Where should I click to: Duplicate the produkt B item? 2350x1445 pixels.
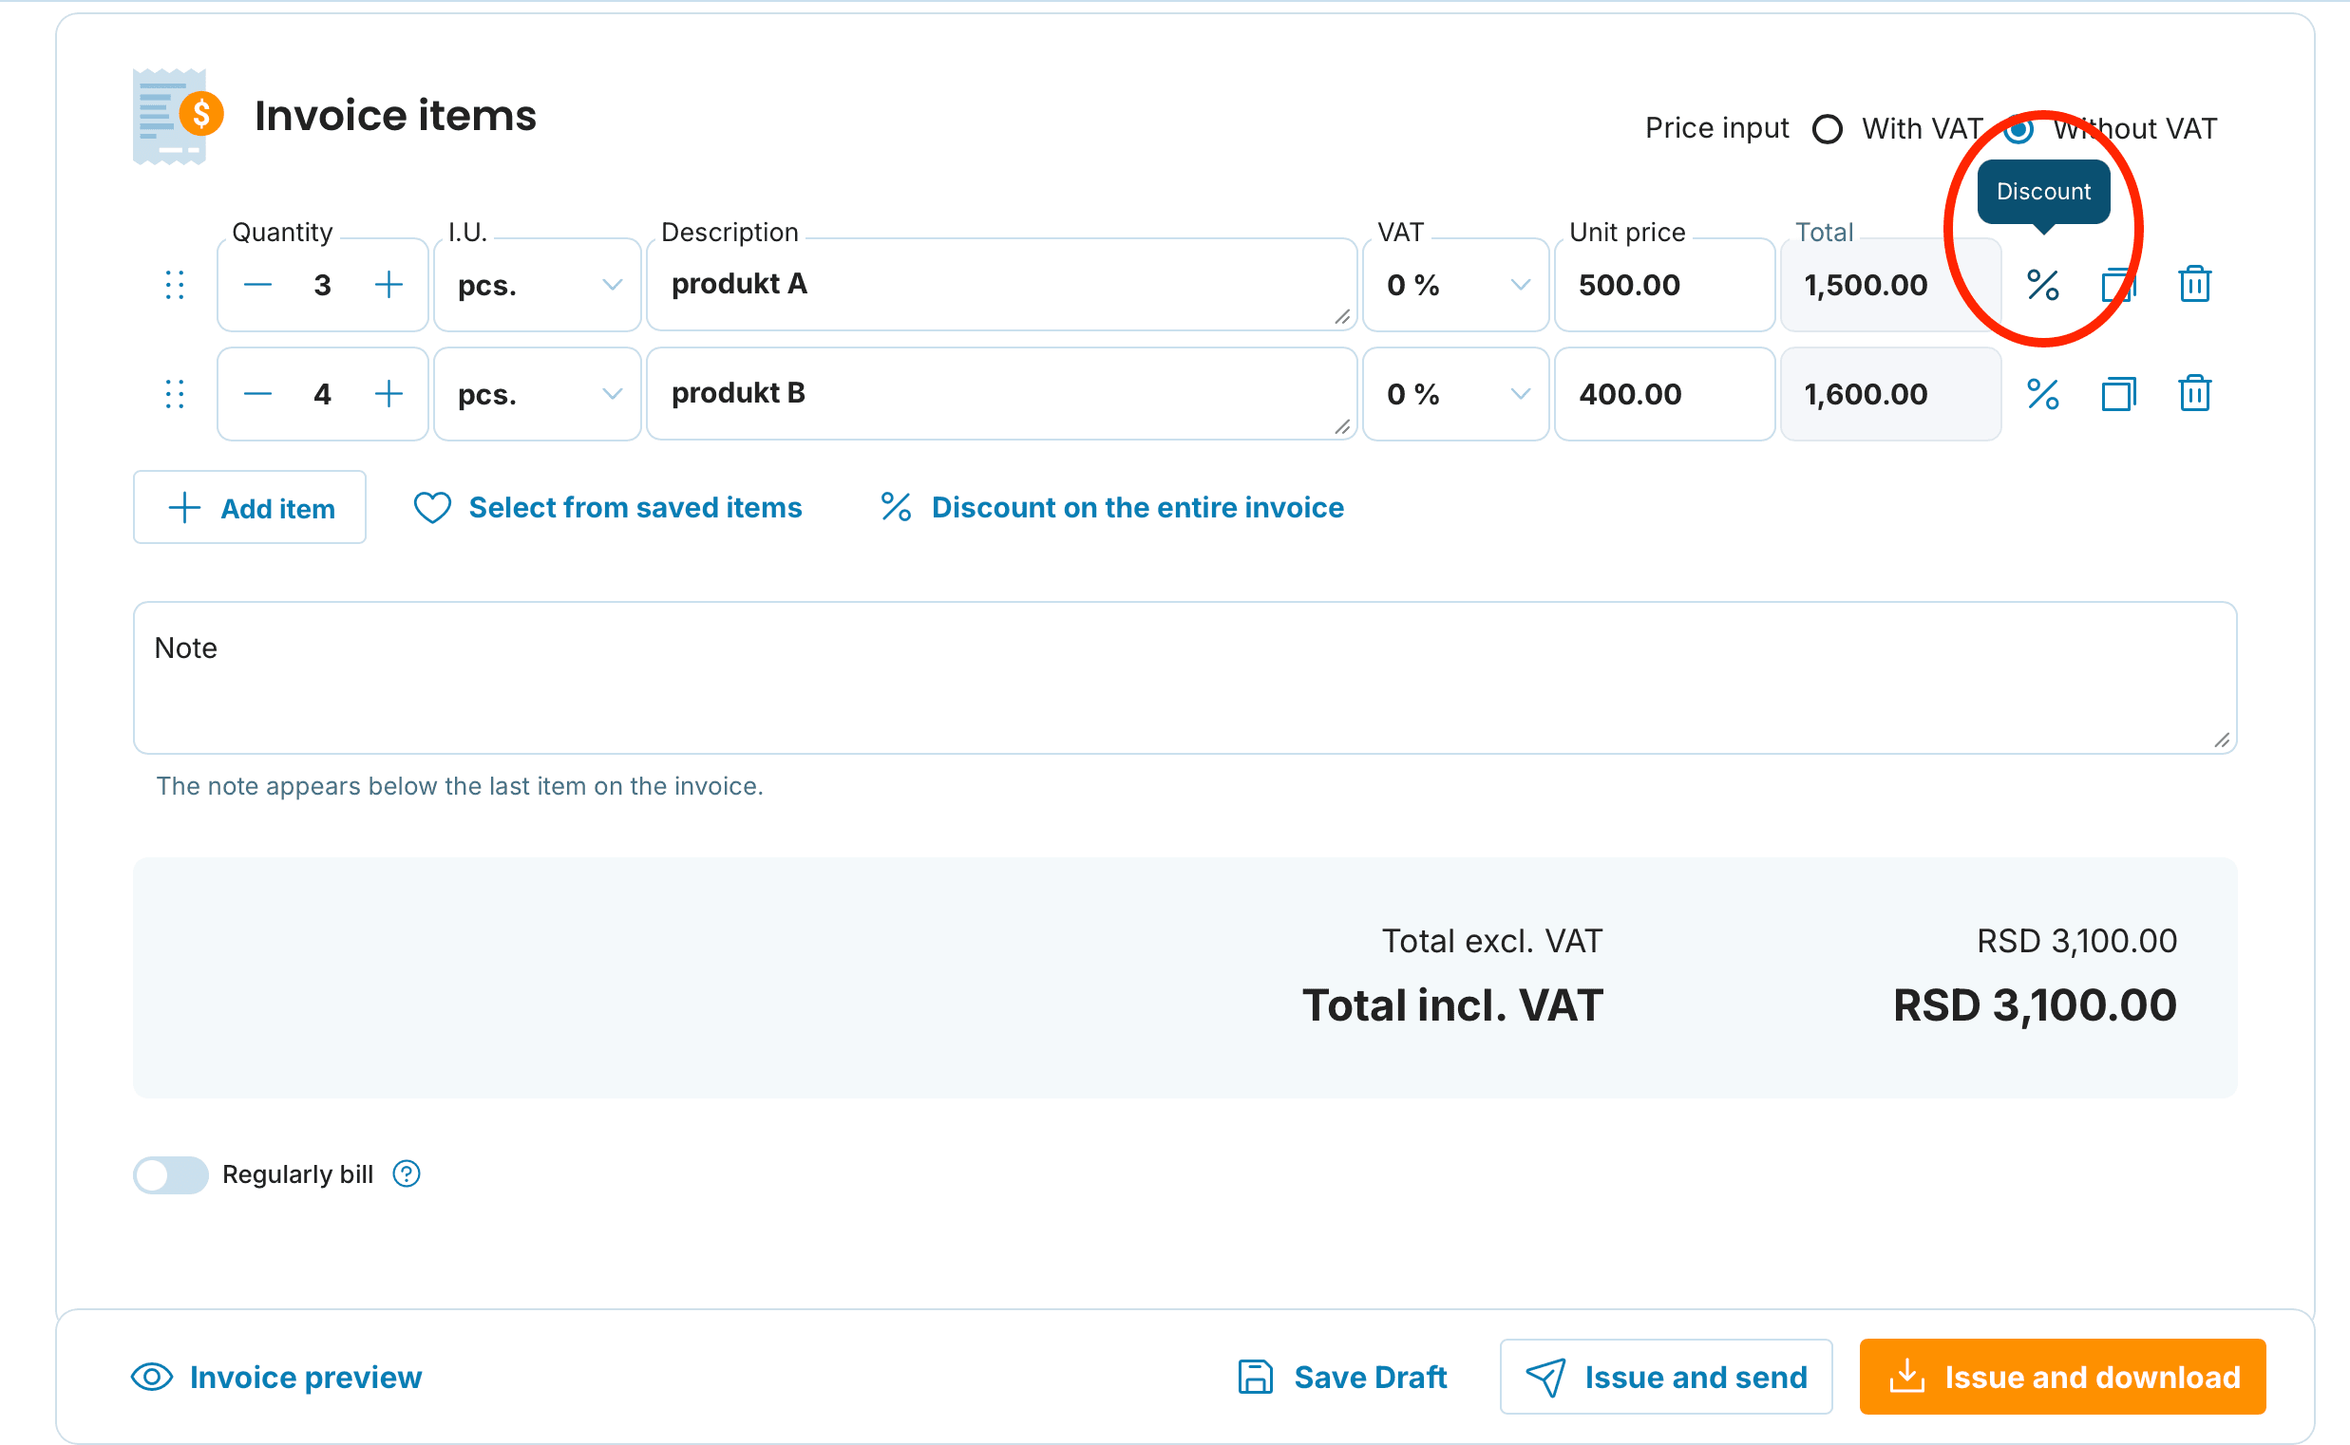pyautogui.click(x=2118, y=394)
